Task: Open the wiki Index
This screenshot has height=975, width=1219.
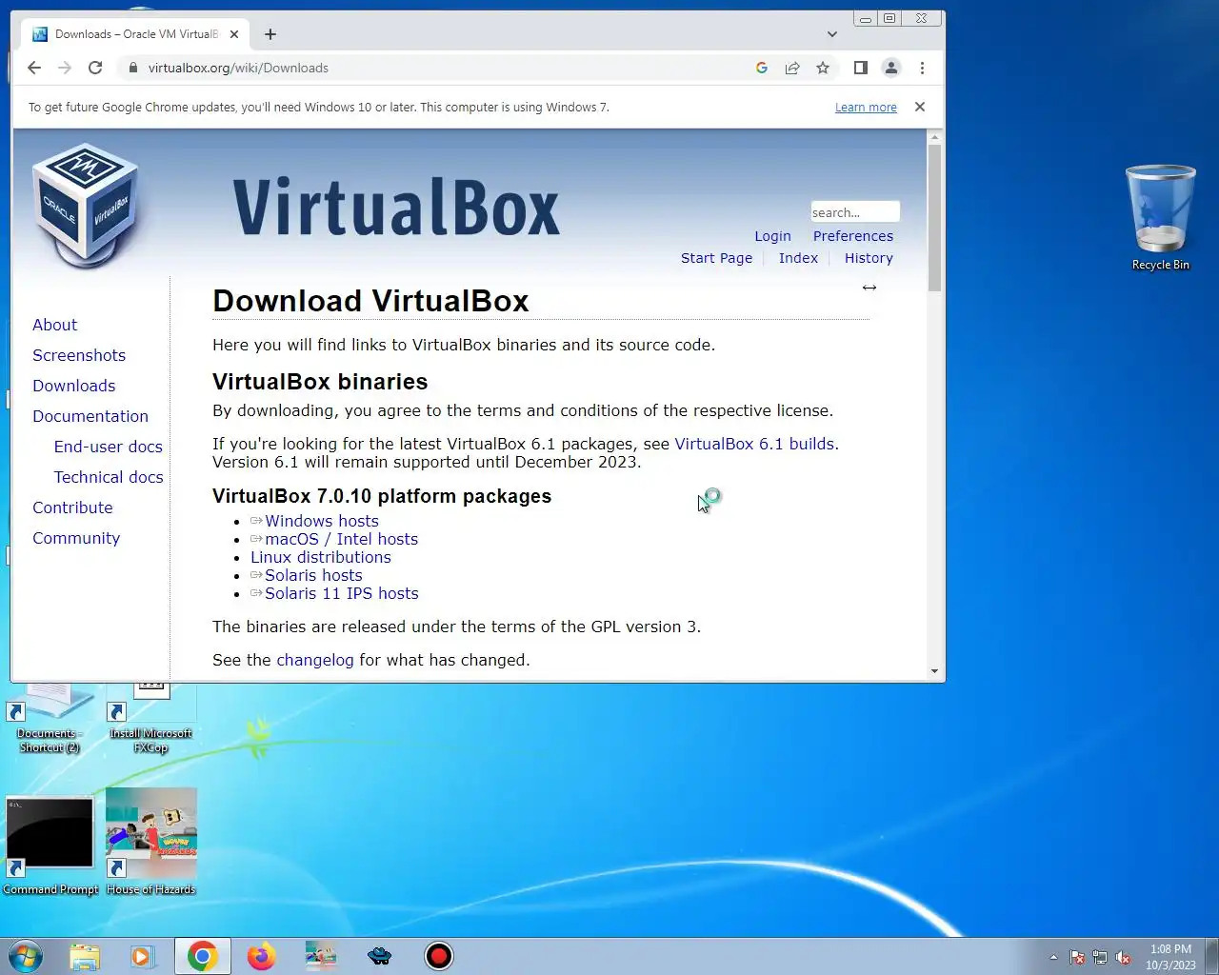Action: point(798,258)
